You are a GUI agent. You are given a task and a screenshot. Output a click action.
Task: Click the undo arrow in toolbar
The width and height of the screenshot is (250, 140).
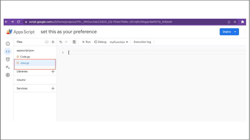61,42
